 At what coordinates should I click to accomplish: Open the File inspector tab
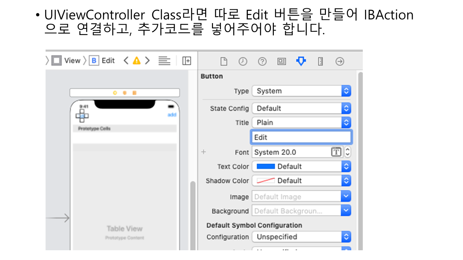(224, 62)
